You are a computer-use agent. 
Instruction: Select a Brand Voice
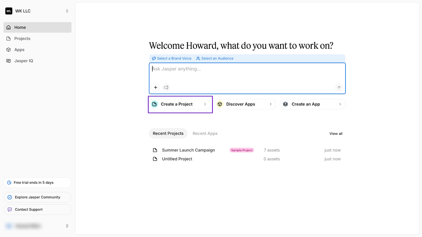pos(172,59)
